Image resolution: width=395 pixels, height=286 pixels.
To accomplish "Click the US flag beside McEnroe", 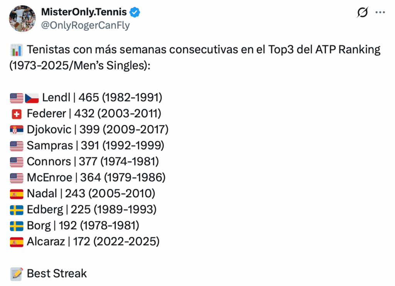I will [17, 178].
